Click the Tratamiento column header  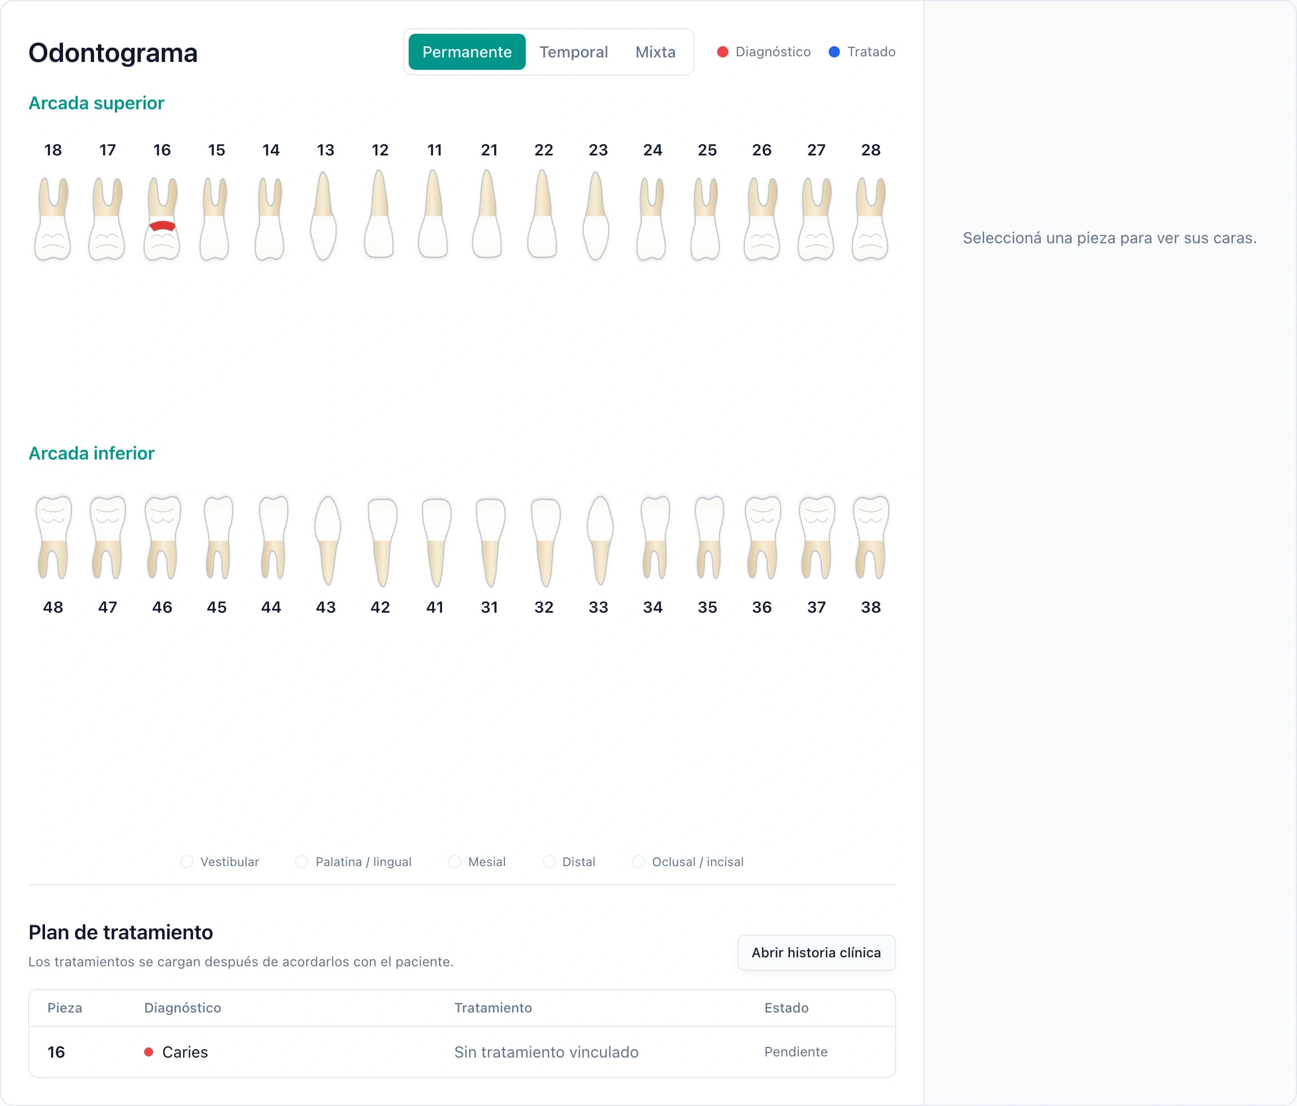tap(493, 1007)
